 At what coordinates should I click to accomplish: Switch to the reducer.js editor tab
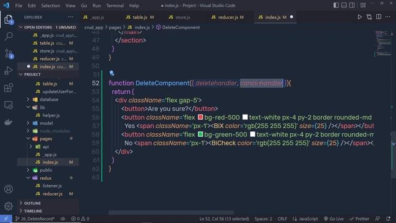click(228, 17)
